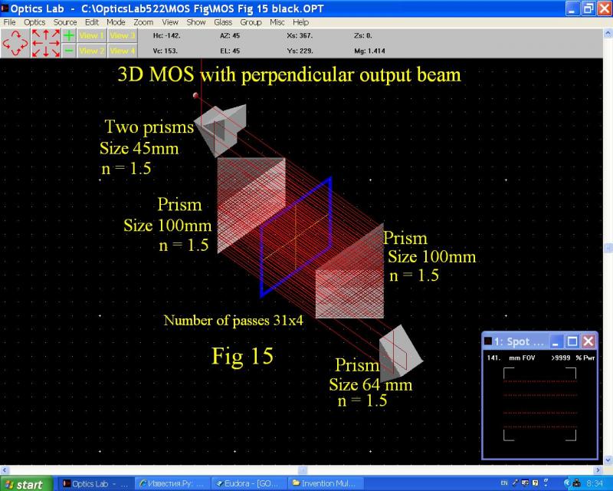Switch to View 1
The width and height of the screenshot is (613, 491).
[x=92, y=35]
